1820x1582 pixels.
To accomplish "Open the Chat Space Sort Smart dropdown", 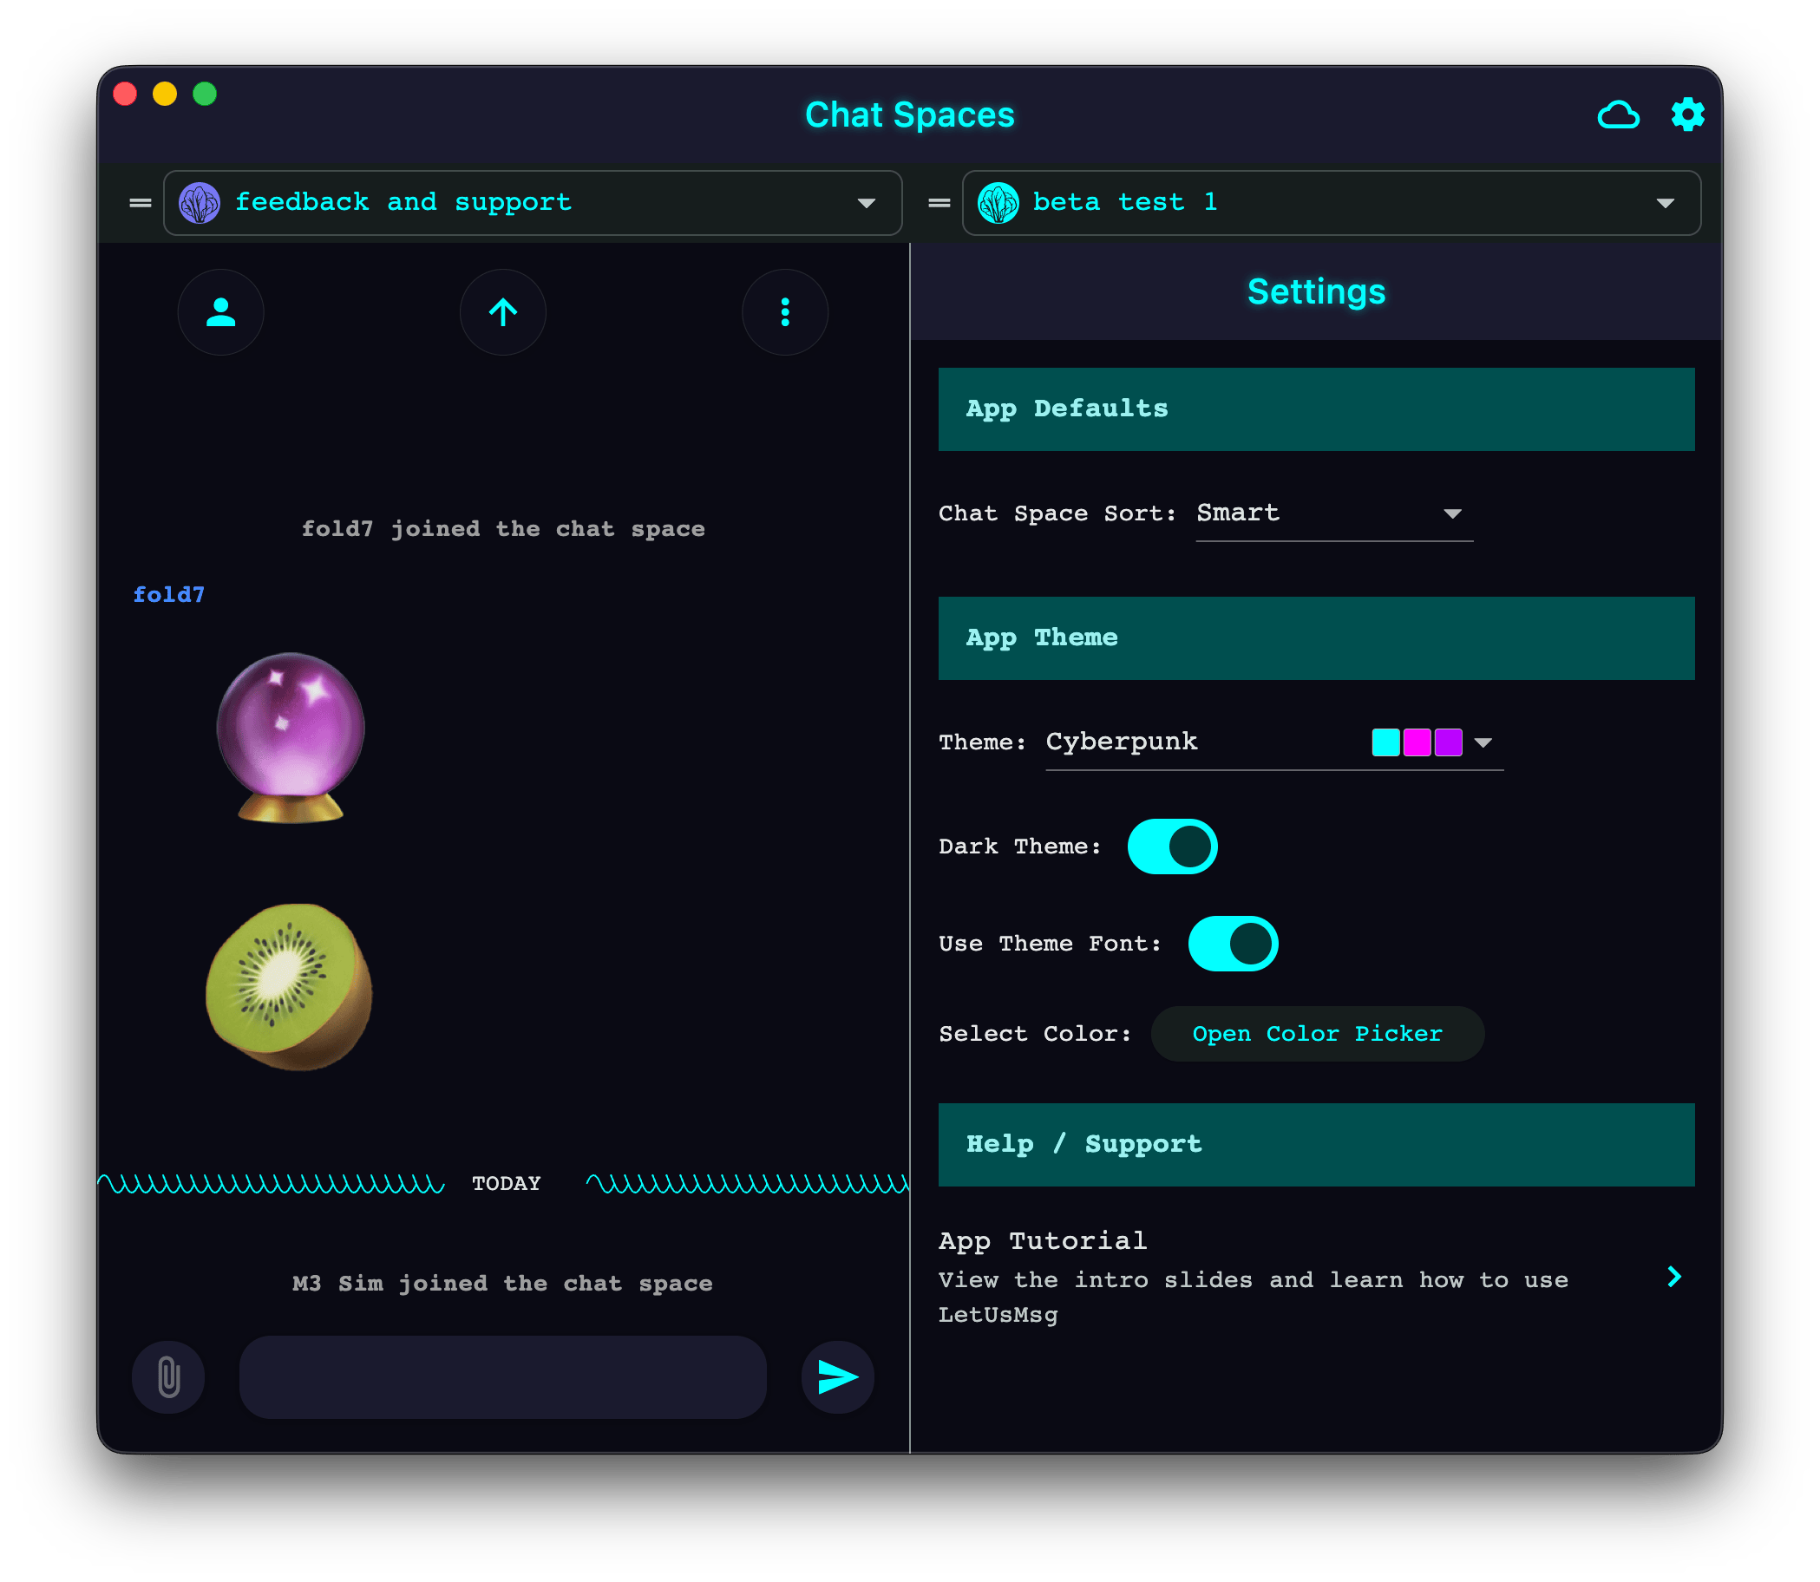I will (x=1333, y=513).
